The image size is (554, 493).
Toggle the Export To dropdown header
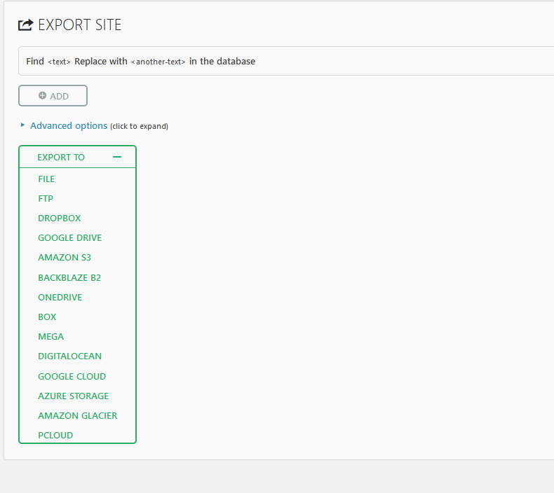62,158
